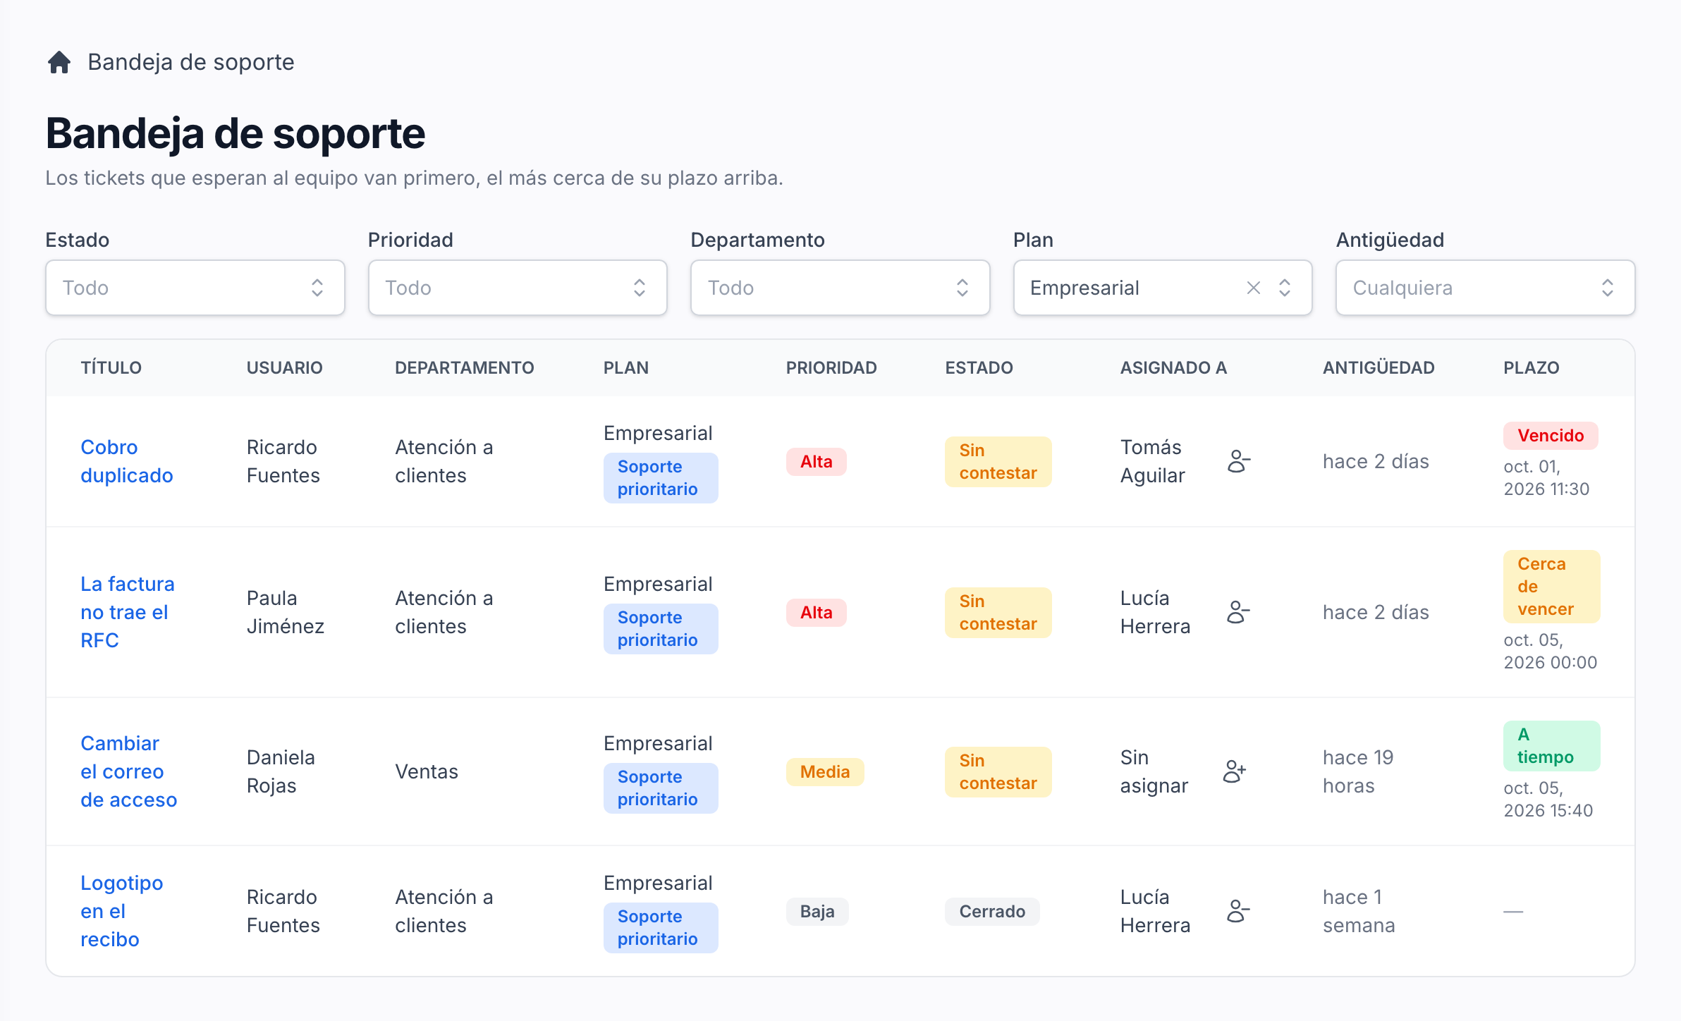1681x1021 pixels.
Task: Unassign Lucía Herrera from Logotipo ticket
Action: click(x=1239, y=911)
